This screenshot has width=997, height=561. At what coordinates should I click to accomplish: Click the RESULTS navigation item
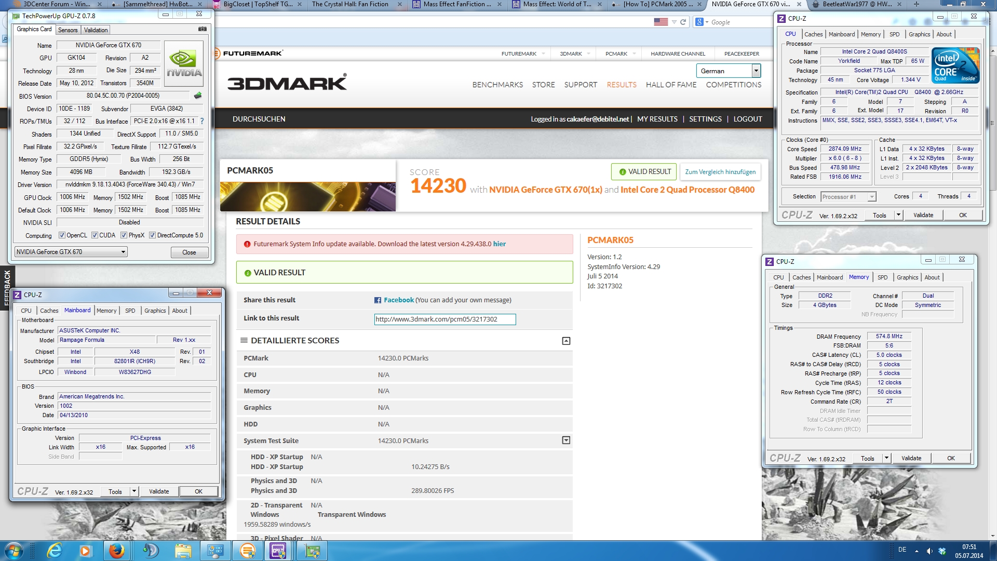[622, 85]
